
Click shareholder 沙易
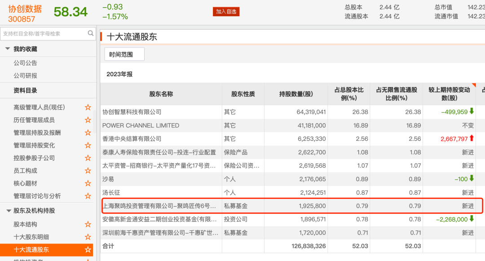(108, 179)
